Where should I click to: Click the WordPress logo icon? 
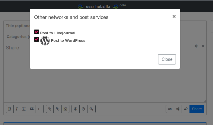coord(45,41)
